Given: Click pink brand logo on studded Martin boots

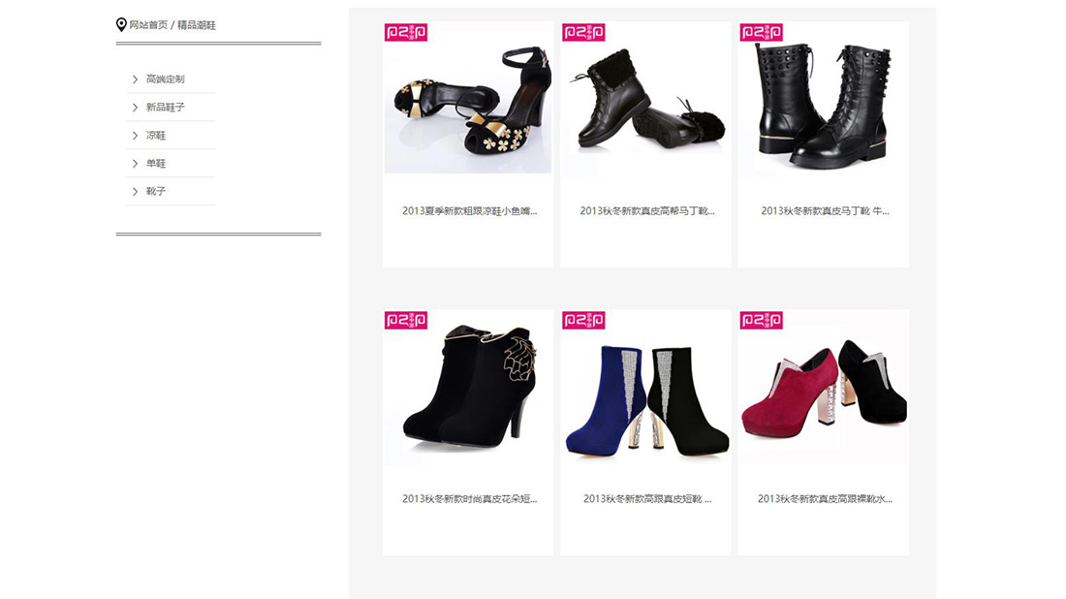Looking at the screenshot, I should [x=762, y=32].
